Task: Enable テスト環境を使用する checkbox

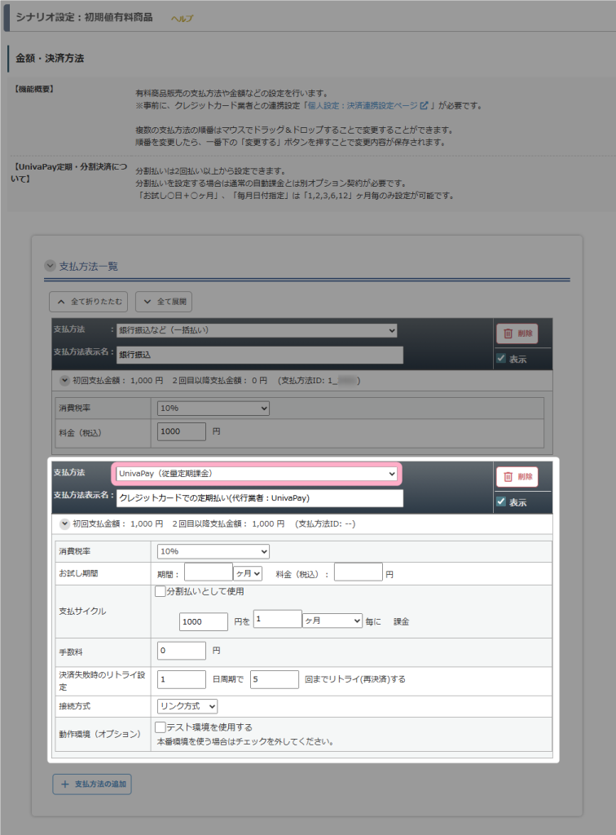Action: [161, 727]
